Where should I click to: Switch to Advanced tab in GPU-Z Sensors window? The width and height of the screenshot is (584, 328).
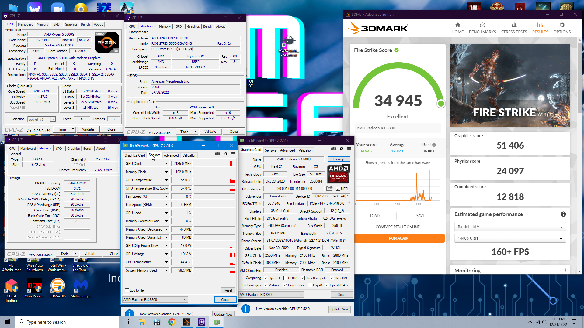point(171,155)
